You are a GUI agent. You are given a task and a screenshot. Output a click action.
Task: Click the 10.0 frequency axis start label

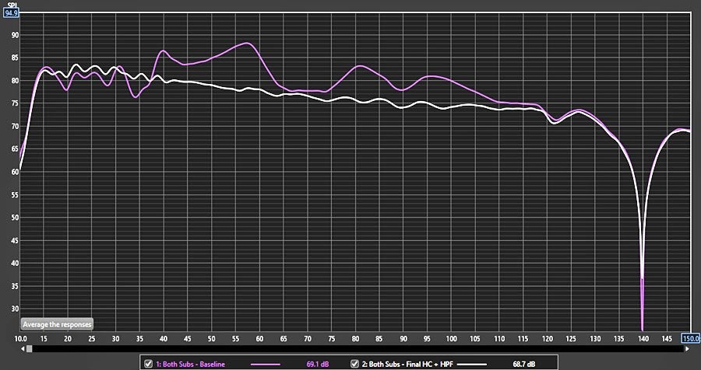[x=20, y=339]
